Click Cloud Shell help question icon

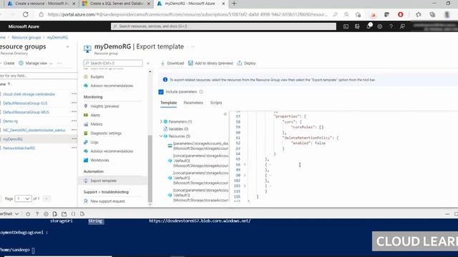pos(37,214)
